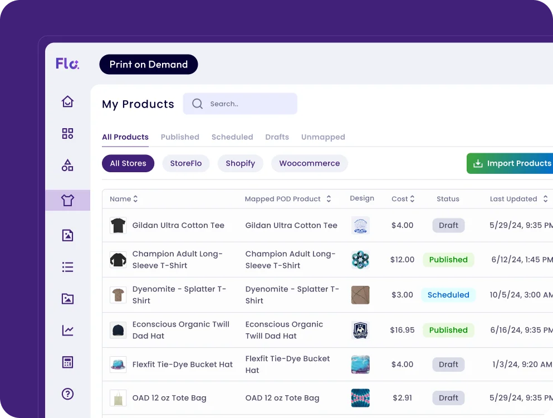553x418 pixels.
Task: Click the Flexfit Bucket Hat product thumbnail
Action: 118,364
